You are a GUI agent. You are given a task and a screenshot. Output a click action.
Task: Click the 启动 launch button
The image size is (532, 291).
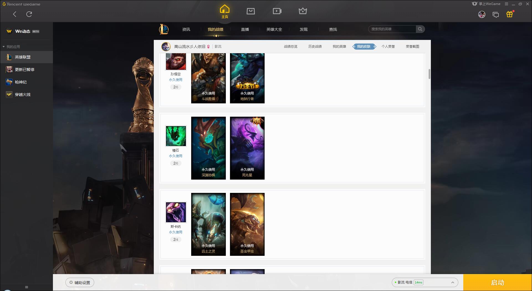[497, 282]
